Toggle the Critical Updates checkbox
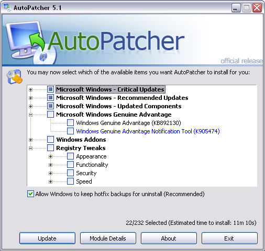265x251 pixels. (x=50, y=89)
